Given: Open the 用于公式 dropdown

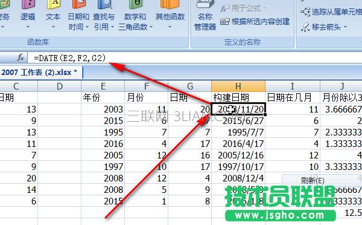Looking at the screenshot, I should click(x=244, y=8).
